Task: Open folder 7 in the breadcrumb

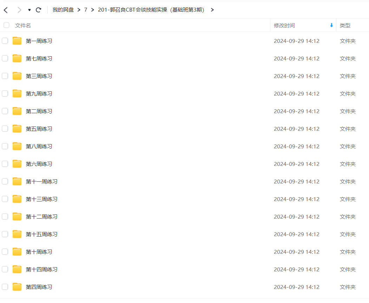Action: coord(86,9)
